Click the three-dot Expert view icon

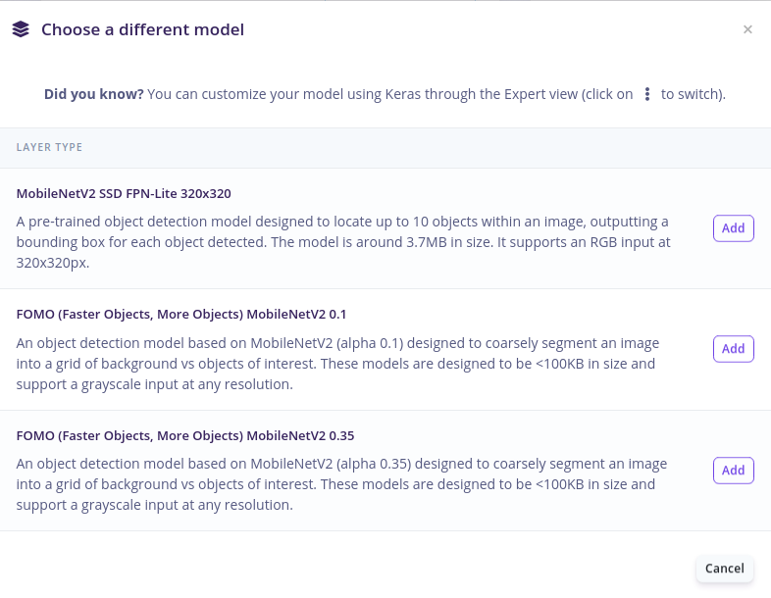[x=647, y=94]
